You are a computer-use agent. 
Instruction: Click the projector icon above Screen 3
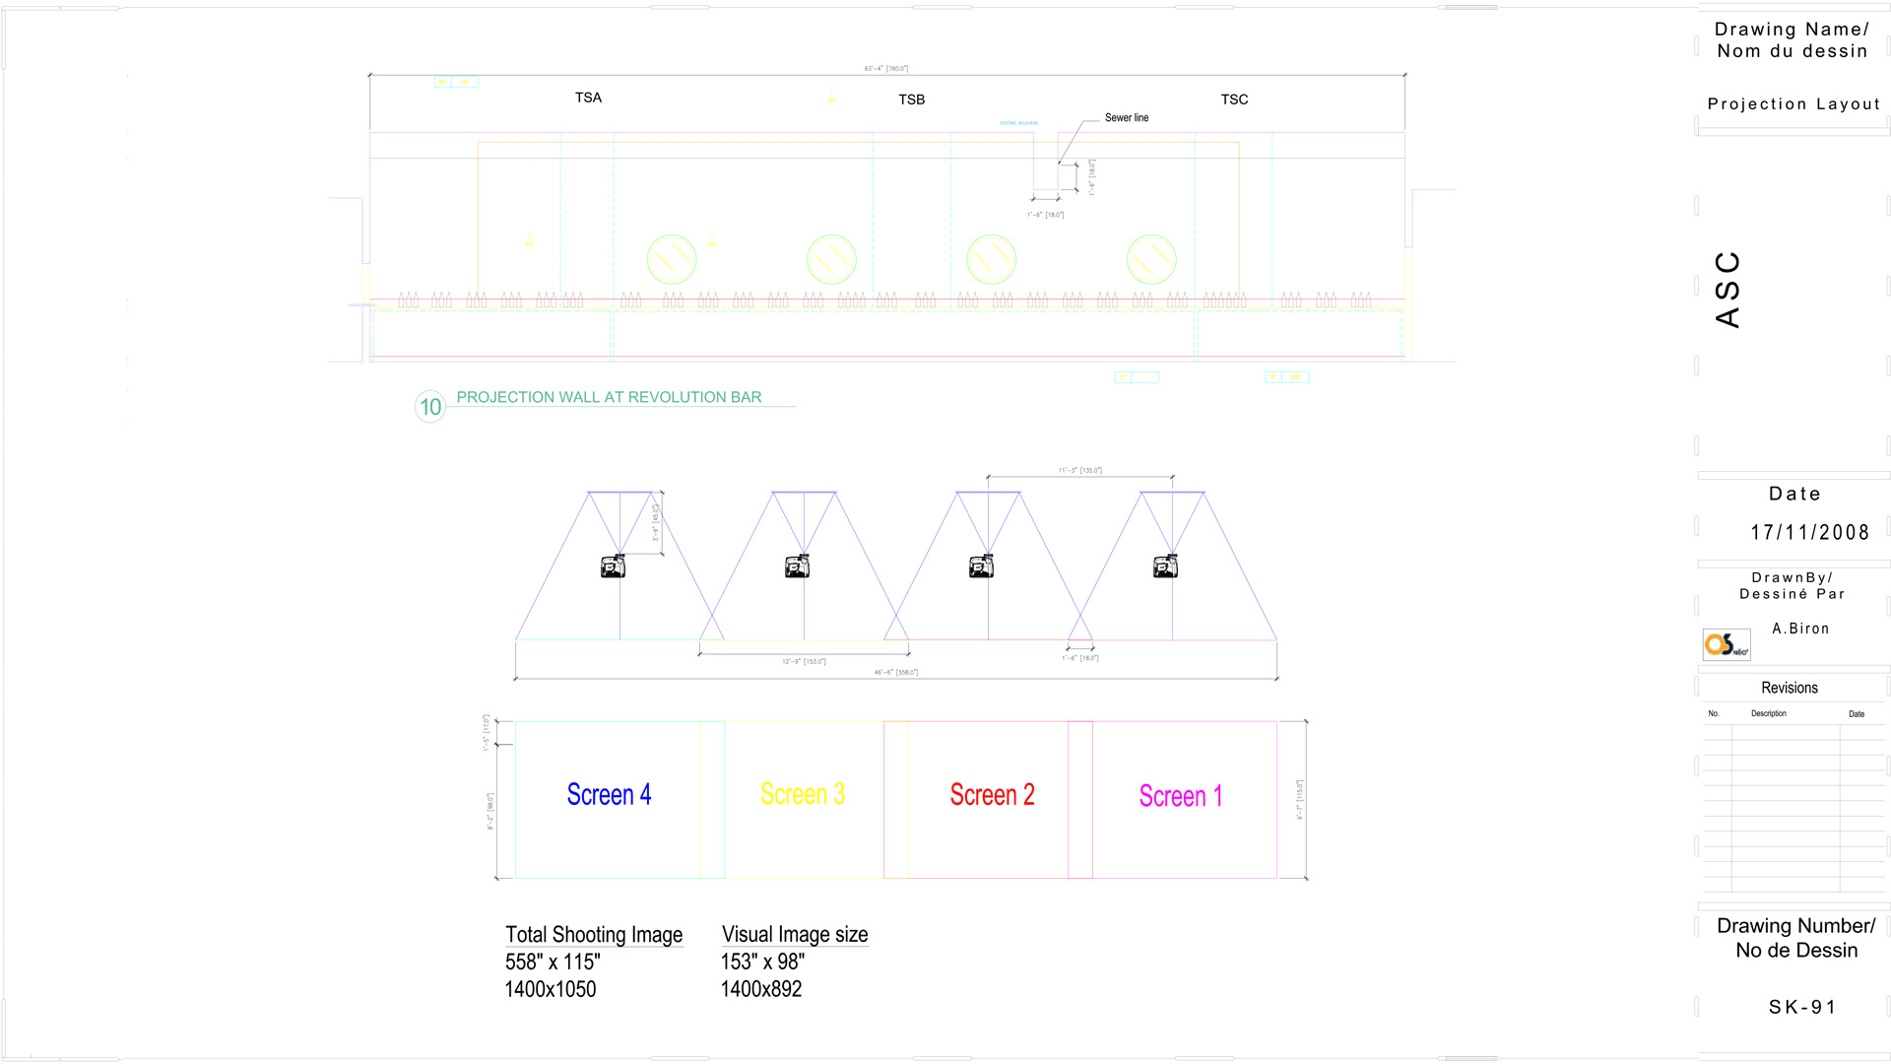[x=797, y=566]
